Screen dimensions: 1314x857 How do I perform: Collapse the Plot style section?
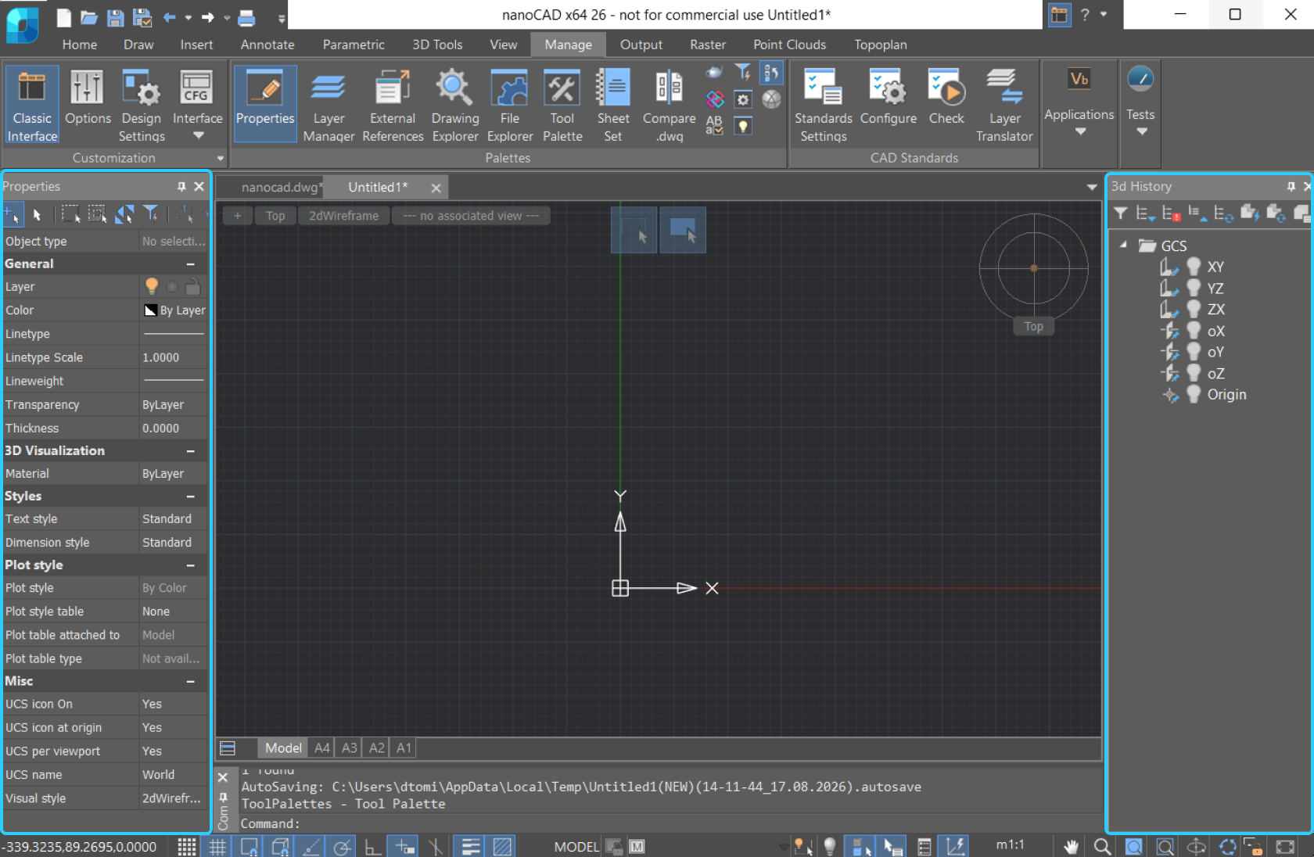[191, 565]
